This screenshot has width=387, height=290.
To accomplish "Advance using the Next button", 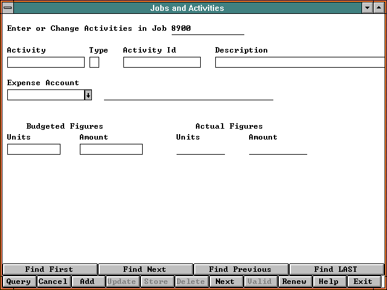I will click(x=226, y=282).
